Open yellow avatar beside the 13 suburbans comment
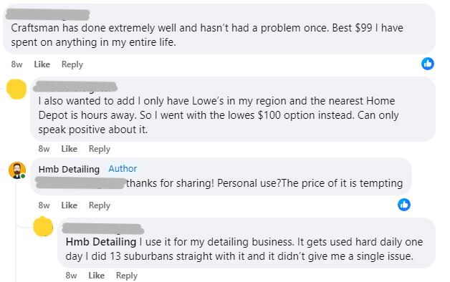Screen dimensions: 450x282 click(x=43, y=227)
